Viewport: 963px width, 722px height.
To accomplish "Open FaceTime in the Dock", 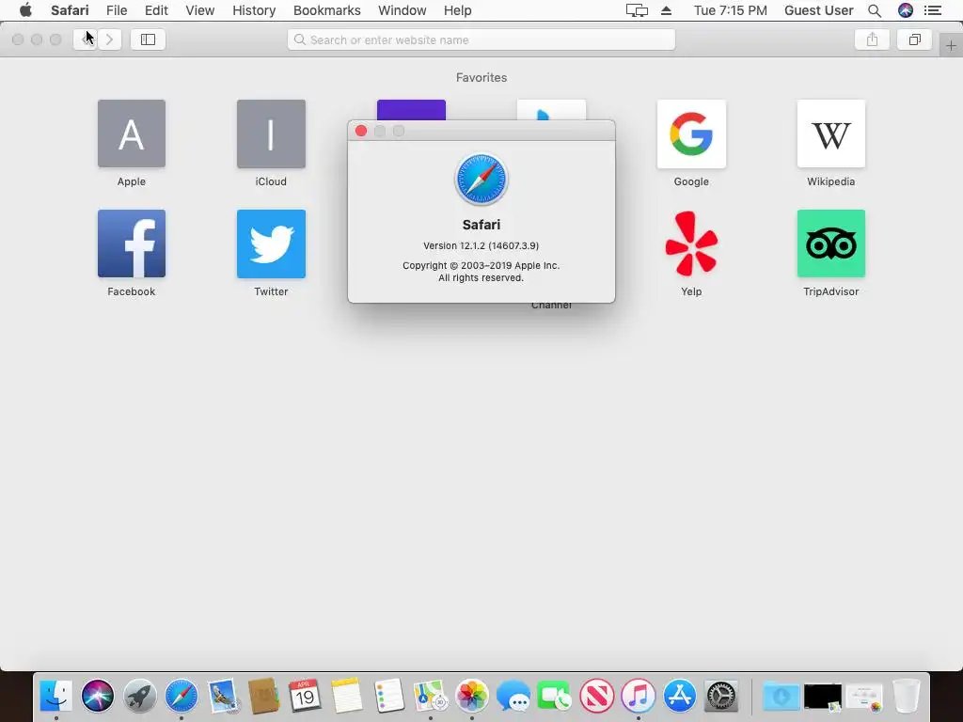I will [555, 696].
